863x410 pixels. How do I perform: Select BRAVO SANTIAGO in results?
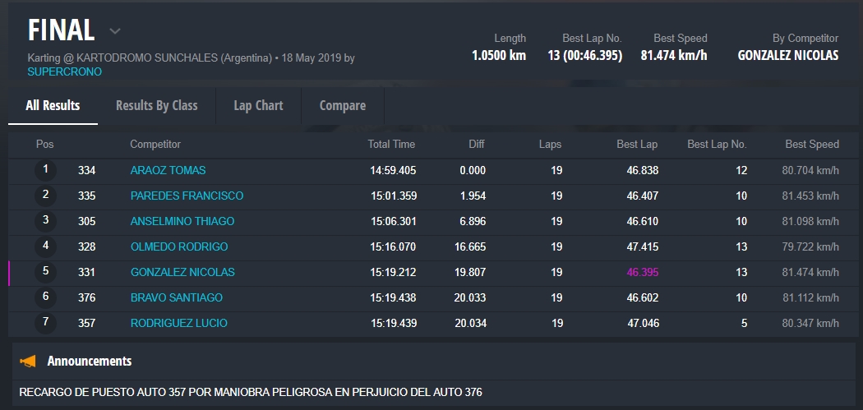pos(176,297)
